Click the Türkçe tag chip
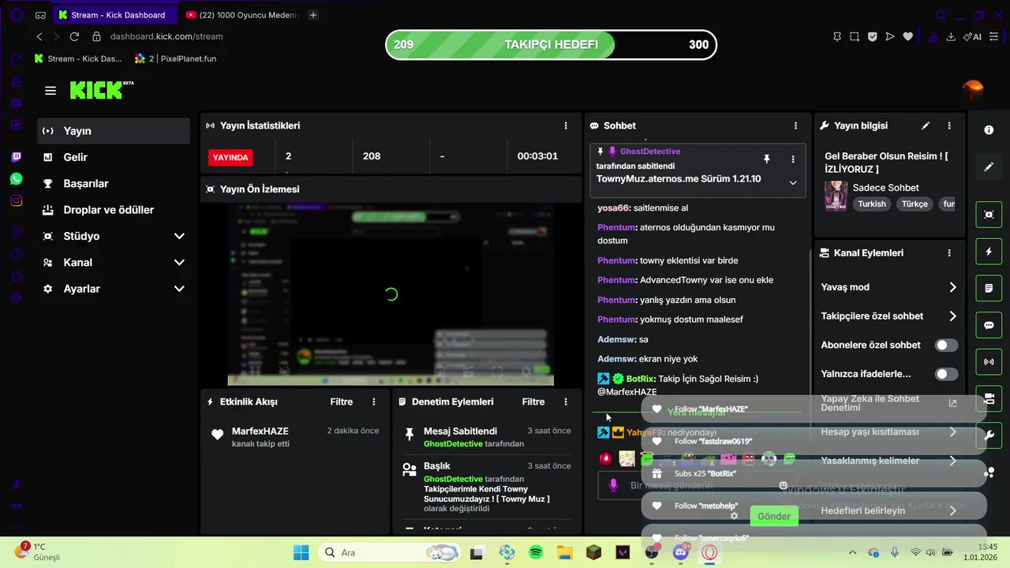 [x=915, y=204]
